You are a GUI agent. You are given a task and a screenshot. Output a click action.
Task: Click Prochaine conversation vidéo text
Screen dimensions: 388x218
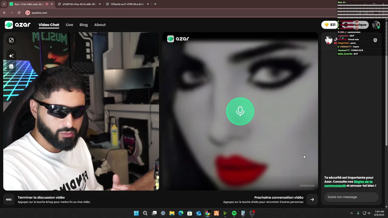279,197
